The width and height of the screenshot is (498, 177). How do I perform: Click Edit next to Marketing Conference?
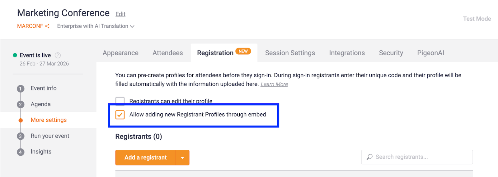120,14
